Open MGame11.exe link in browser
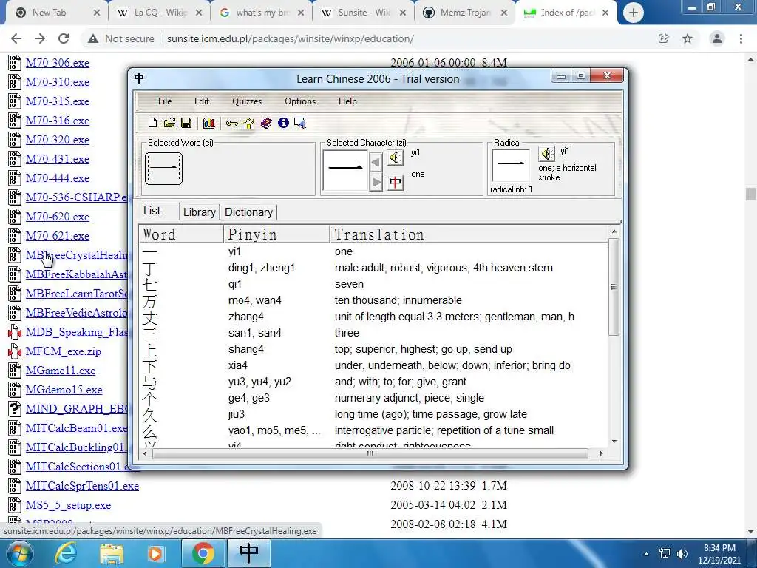Screen dimensions: 757x568 click(61, 371)
